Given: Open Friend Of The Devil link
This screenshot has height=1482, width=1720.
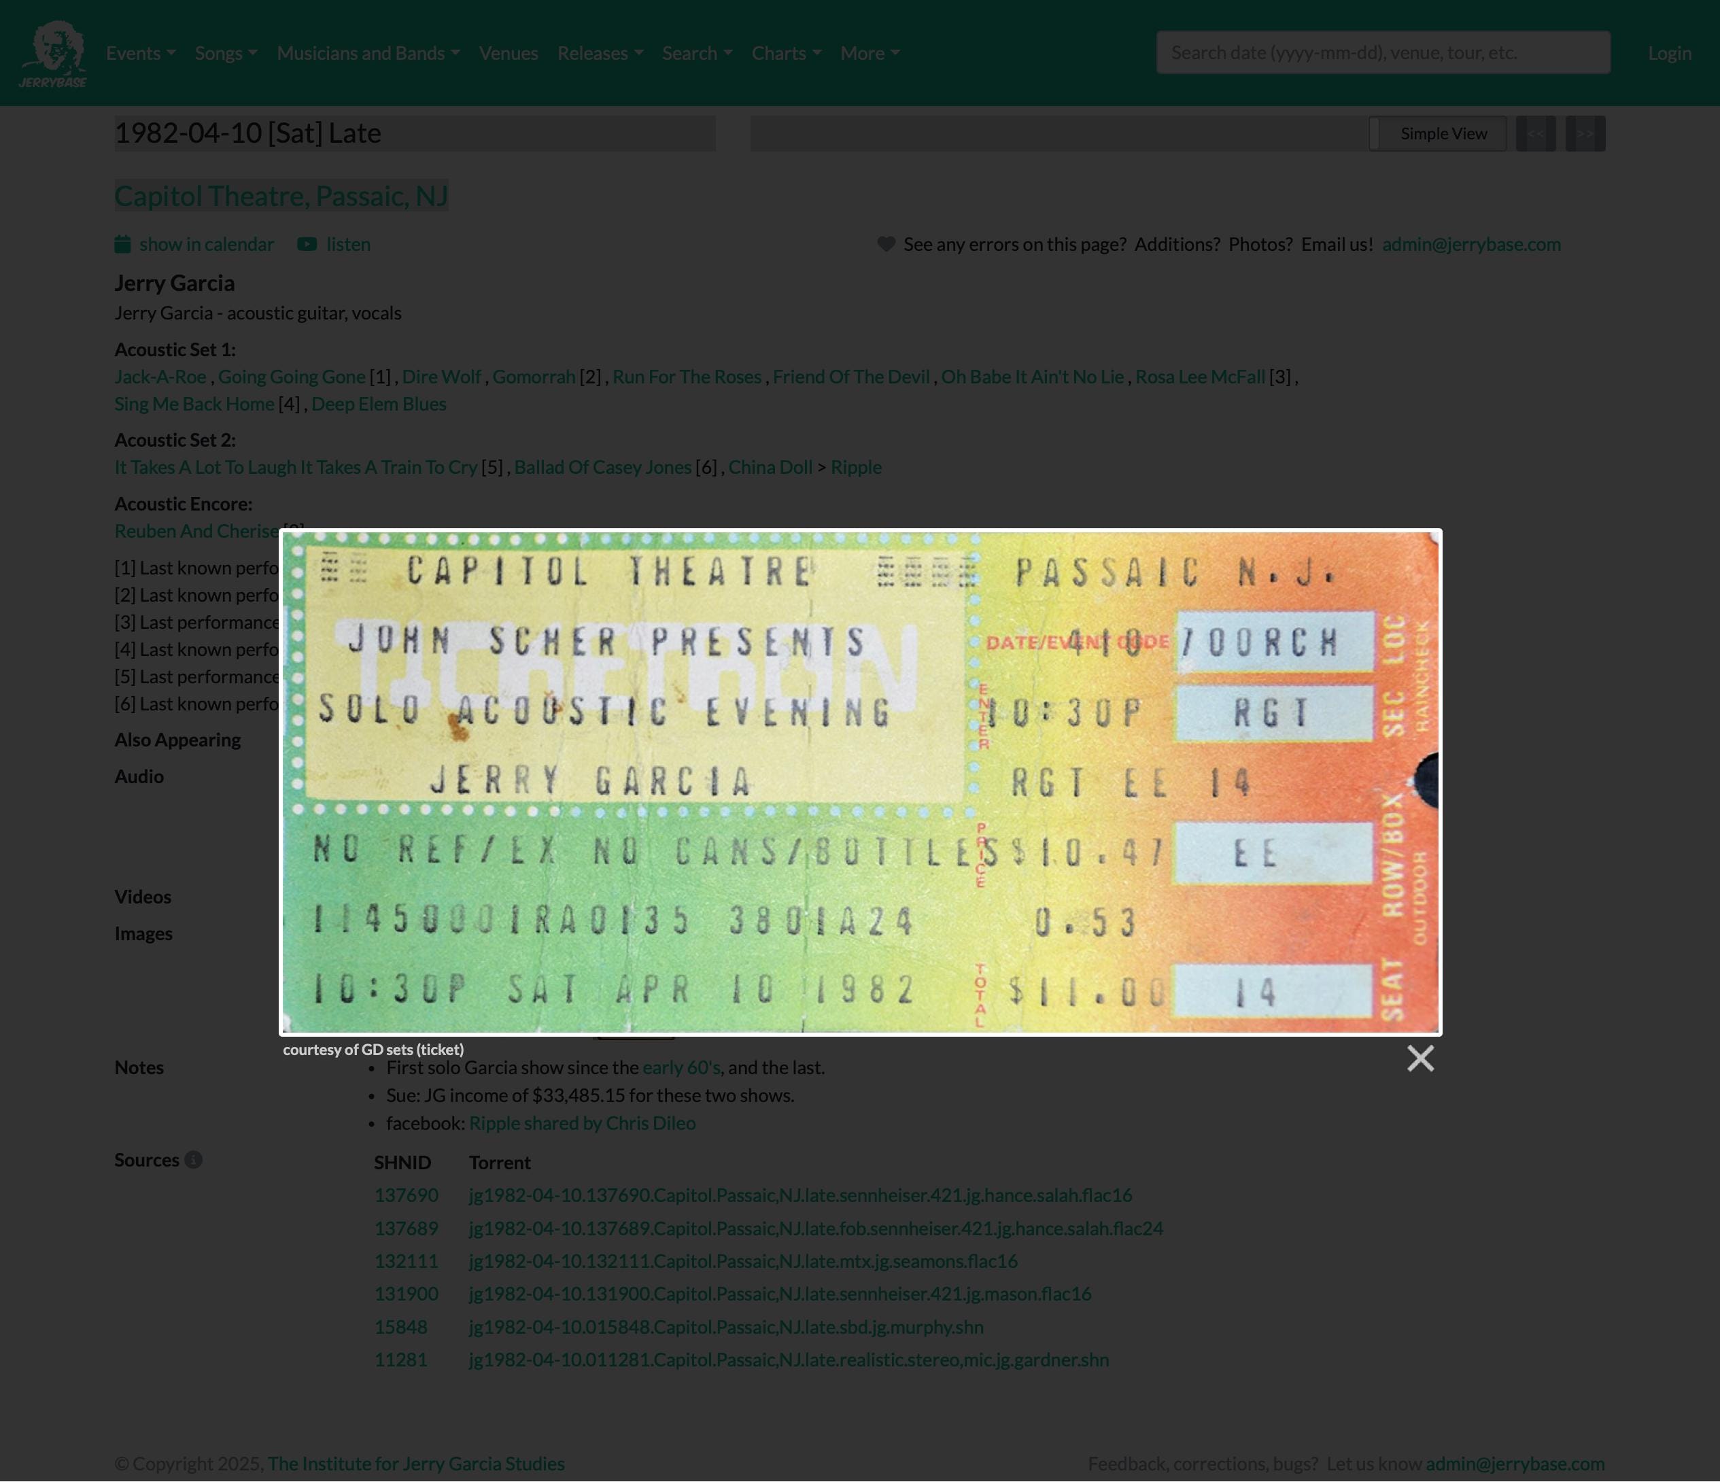Looking at the screenshot, I should coord(851,376).
